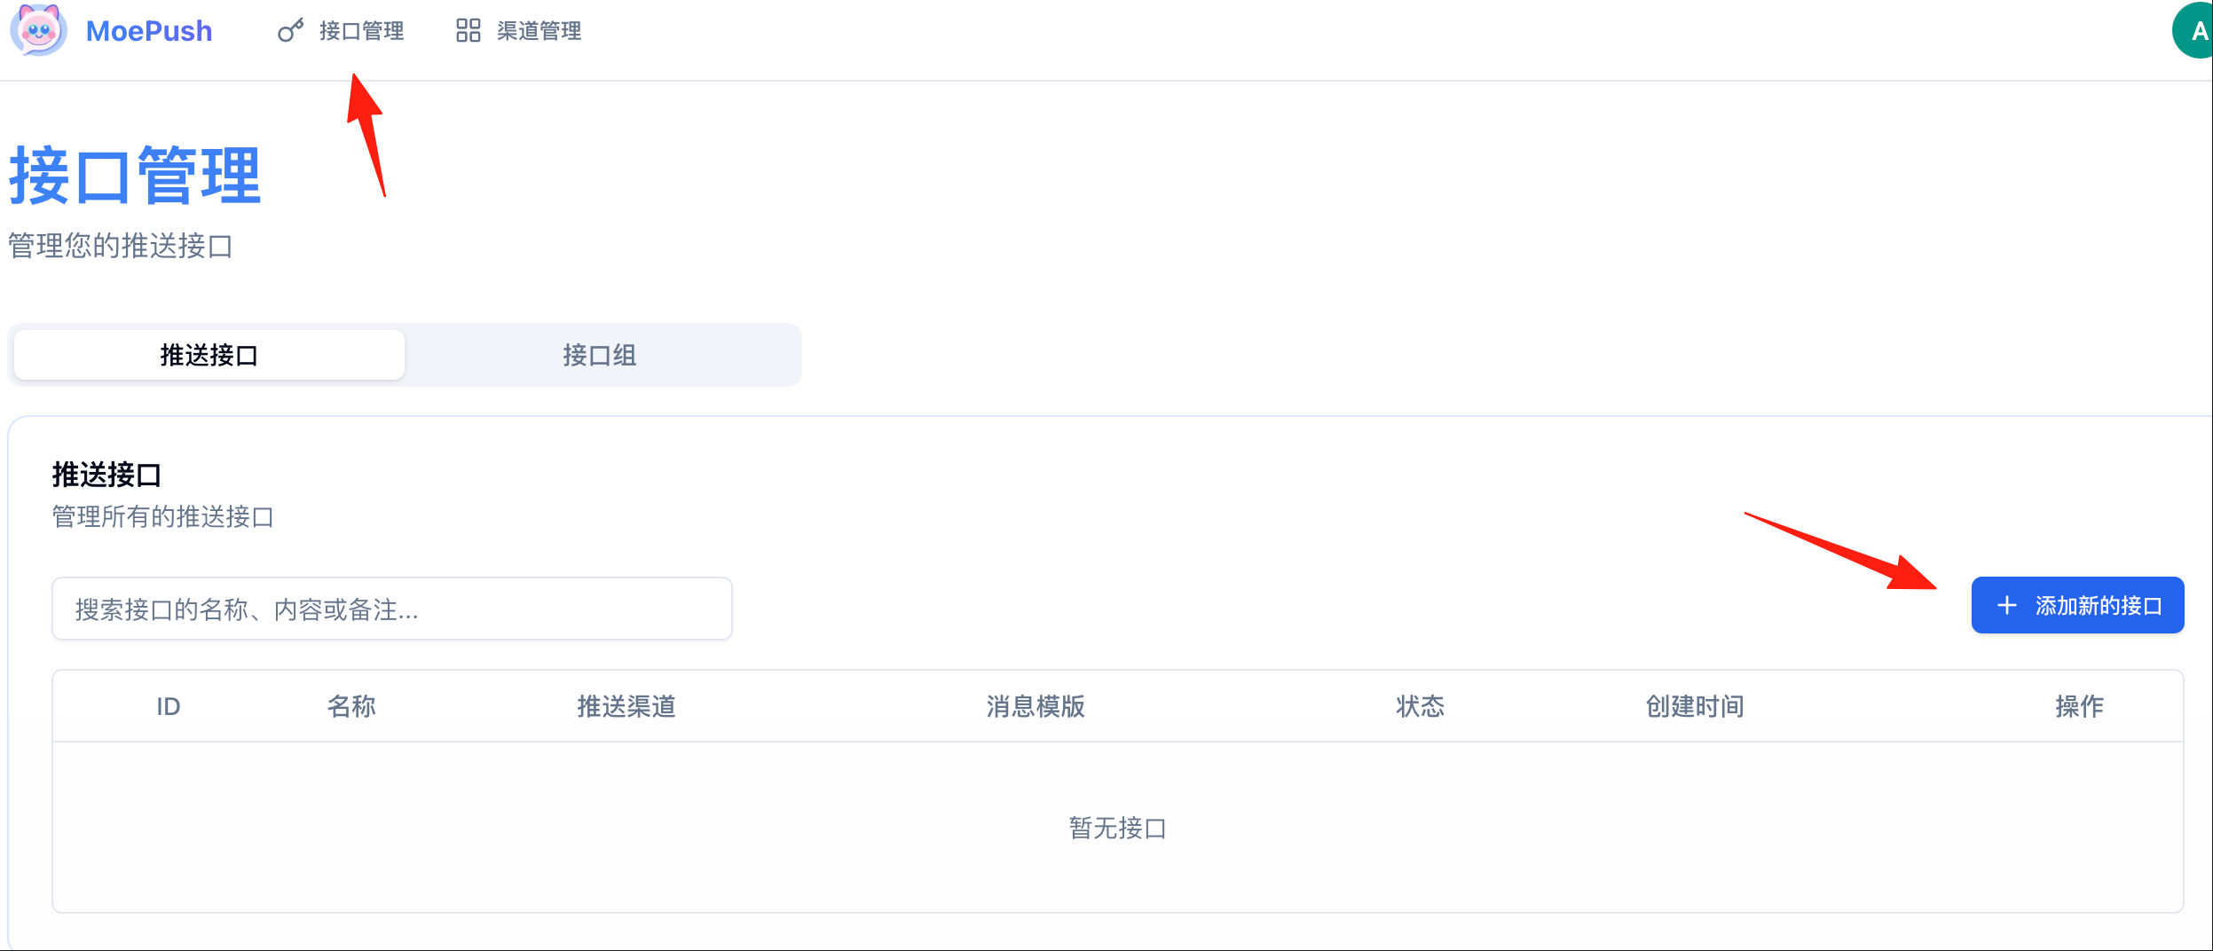Image resolution: width=2213 pixels, height=951 pixels.
Task: Click the 操作 column header
Action: [2079, 706]
